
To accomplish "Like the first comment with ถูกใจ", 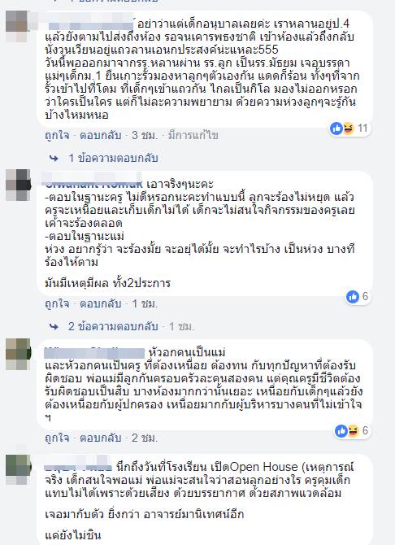I will click(58, 135).
